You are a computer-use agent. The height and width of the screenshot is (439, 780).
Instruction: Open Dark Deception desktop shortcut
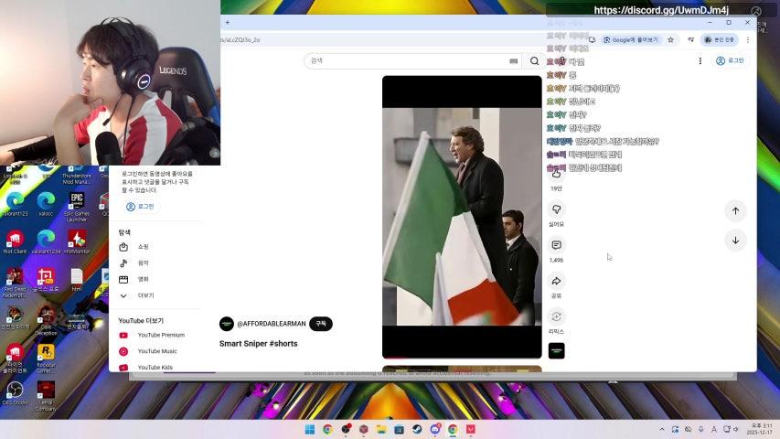[x=46, y=321]
